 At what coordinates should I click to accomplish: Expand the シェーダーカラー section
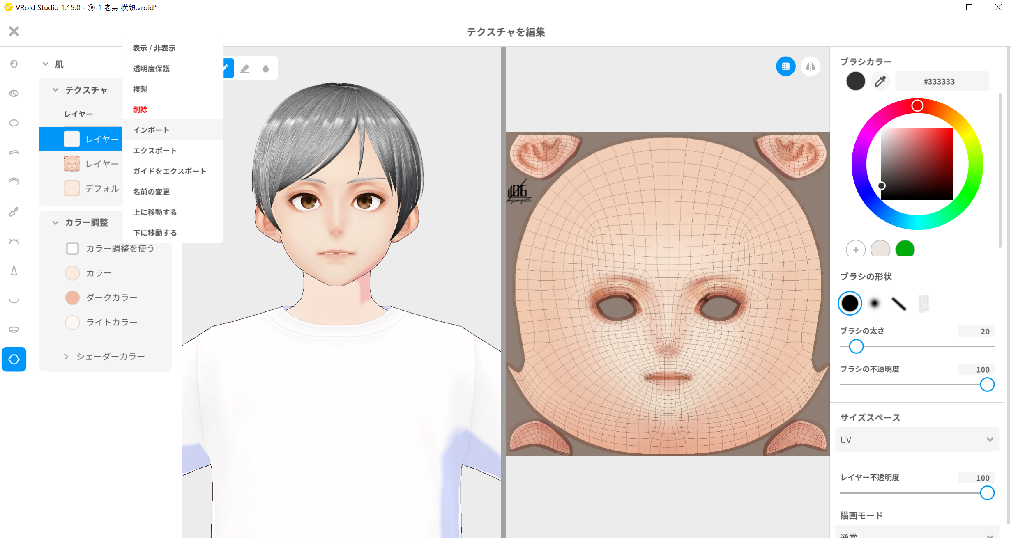click(66, 357)
